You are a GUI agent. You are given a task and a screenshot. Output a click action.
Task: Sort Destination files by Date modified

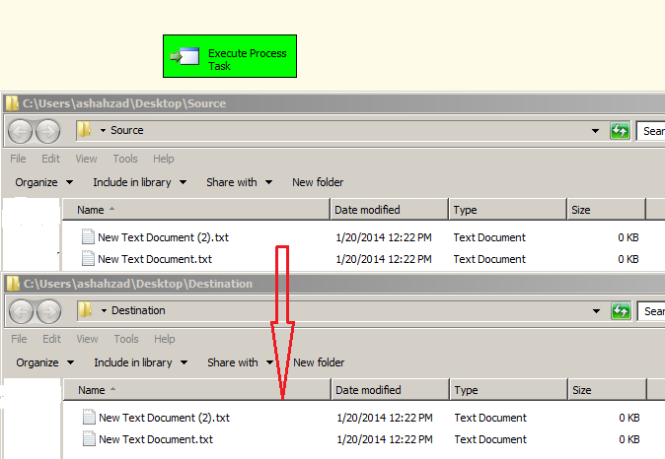[x=390, y=390]
